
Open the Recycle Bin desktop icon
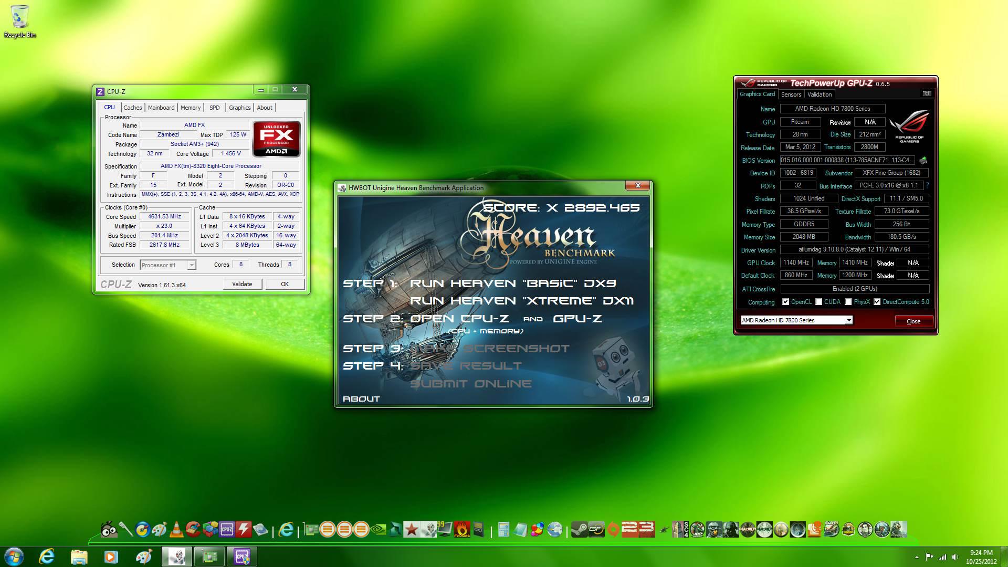(x=19, y=21)
